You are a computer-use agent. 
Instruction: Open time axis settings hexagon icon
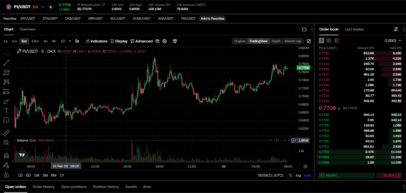tap(305, 166)
